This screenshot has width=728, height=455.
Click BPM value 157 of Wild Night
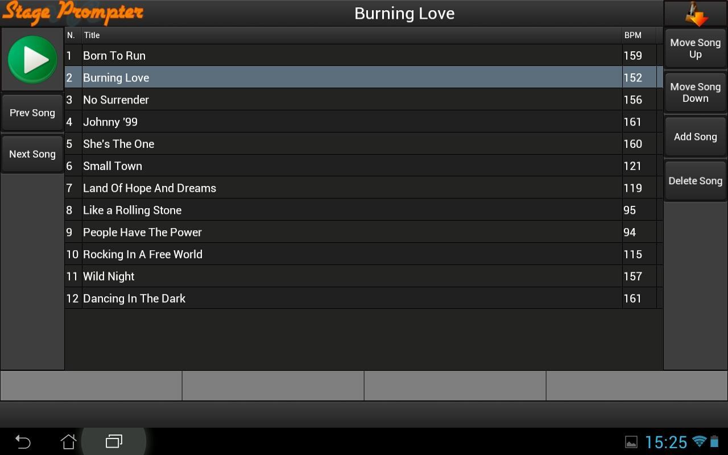(x=633, y=276)
